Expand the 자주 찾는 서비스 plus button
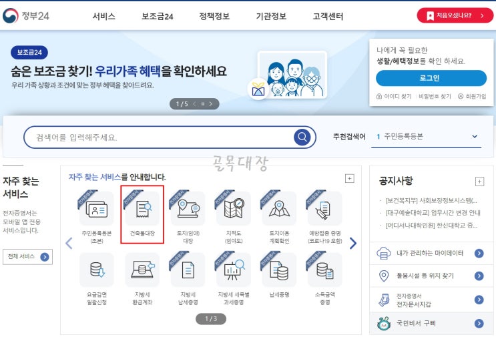The image size is (496, 337). 350,179
